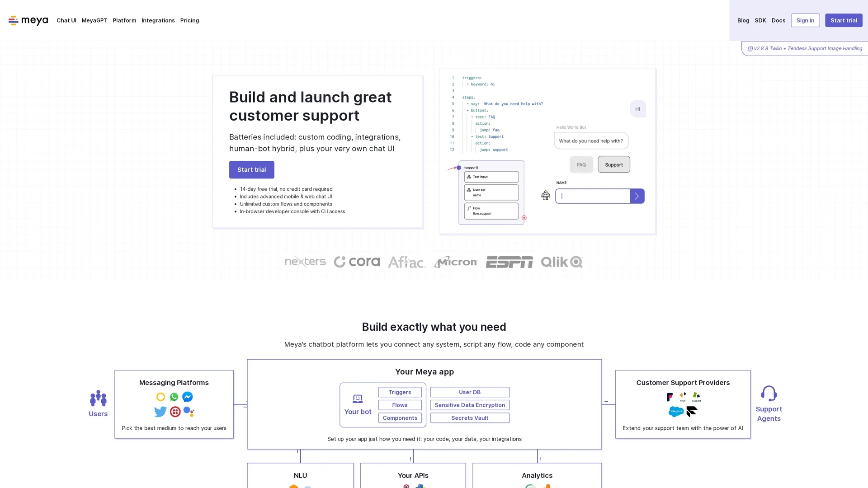
Task: Click the 'What do you need help with?' bubble
Action: tap(591, 141)
